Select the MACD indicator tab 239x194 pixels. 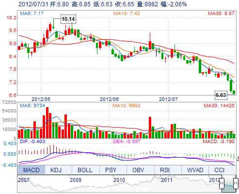(31, 170)
